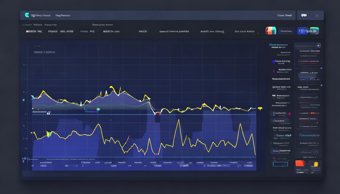Open the WNCIS tab in the navigation bar

pyautogui.click(x=143, y=32)
